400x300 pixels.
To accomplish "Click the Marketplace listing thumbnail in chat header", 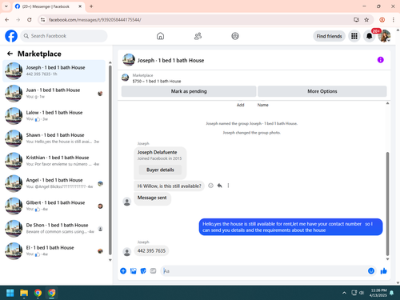I will [125, 78].
